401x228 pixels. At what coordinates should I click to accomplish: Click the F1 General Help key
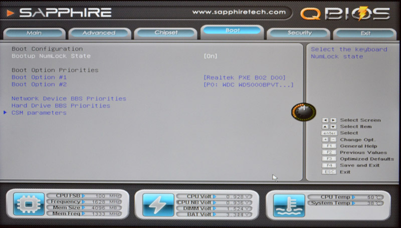point(329,146)
